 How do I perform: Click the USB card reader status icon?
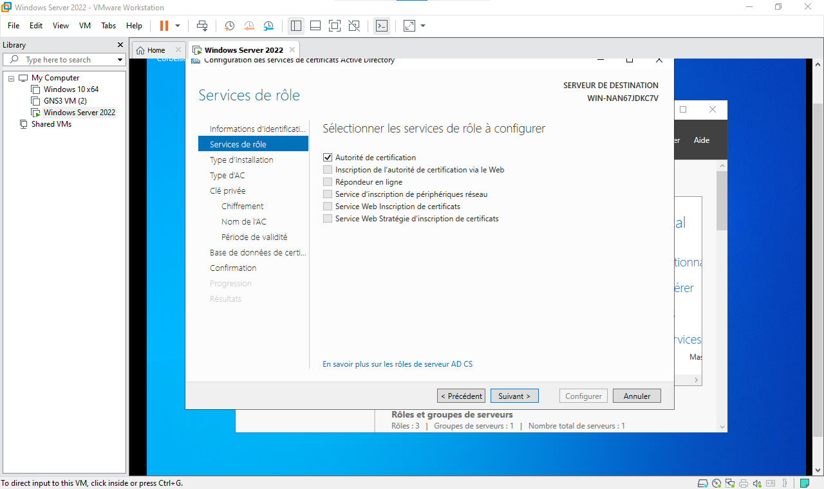click(x=771, y=483)
